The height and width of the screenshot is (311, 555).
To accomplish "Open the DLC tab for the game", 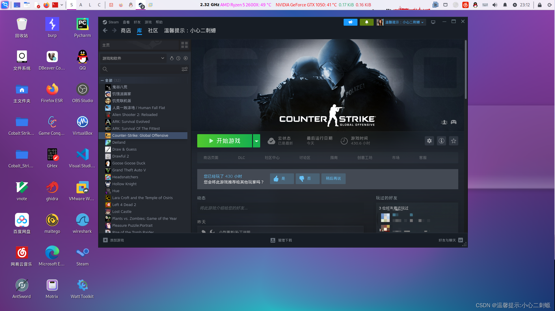I will pyautogui.click(x=241, y=158).
